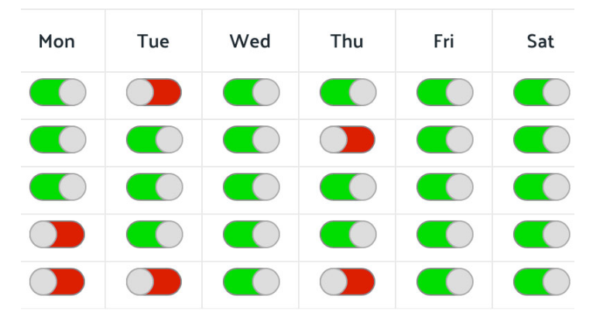The width and height of the screenshot is (593, 327).
Task: Select the Thu column header
Action: [347, 41]
